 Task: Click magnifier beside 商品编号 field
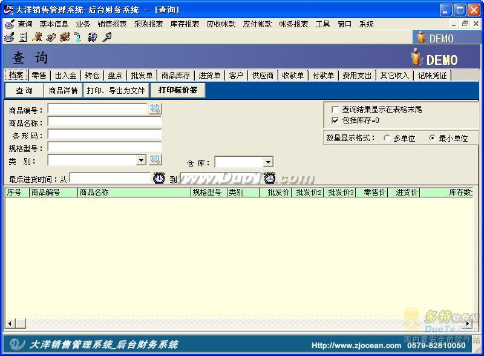[x=155, y=109]
